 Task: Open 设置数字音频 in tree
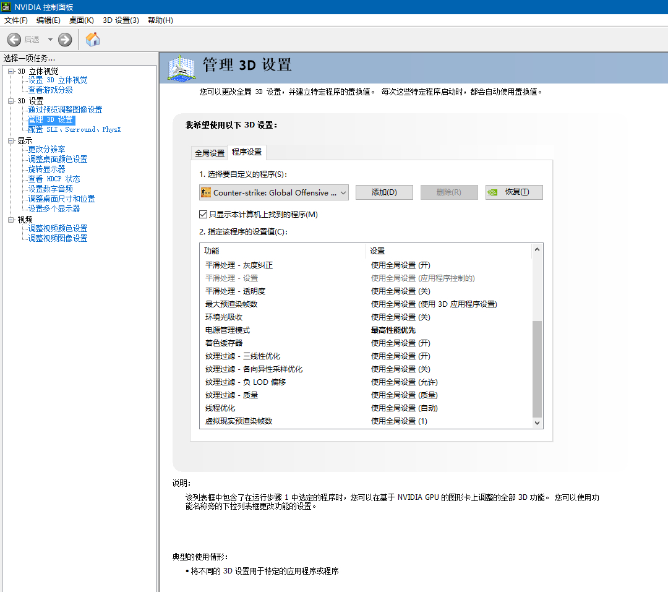point(50,189)
